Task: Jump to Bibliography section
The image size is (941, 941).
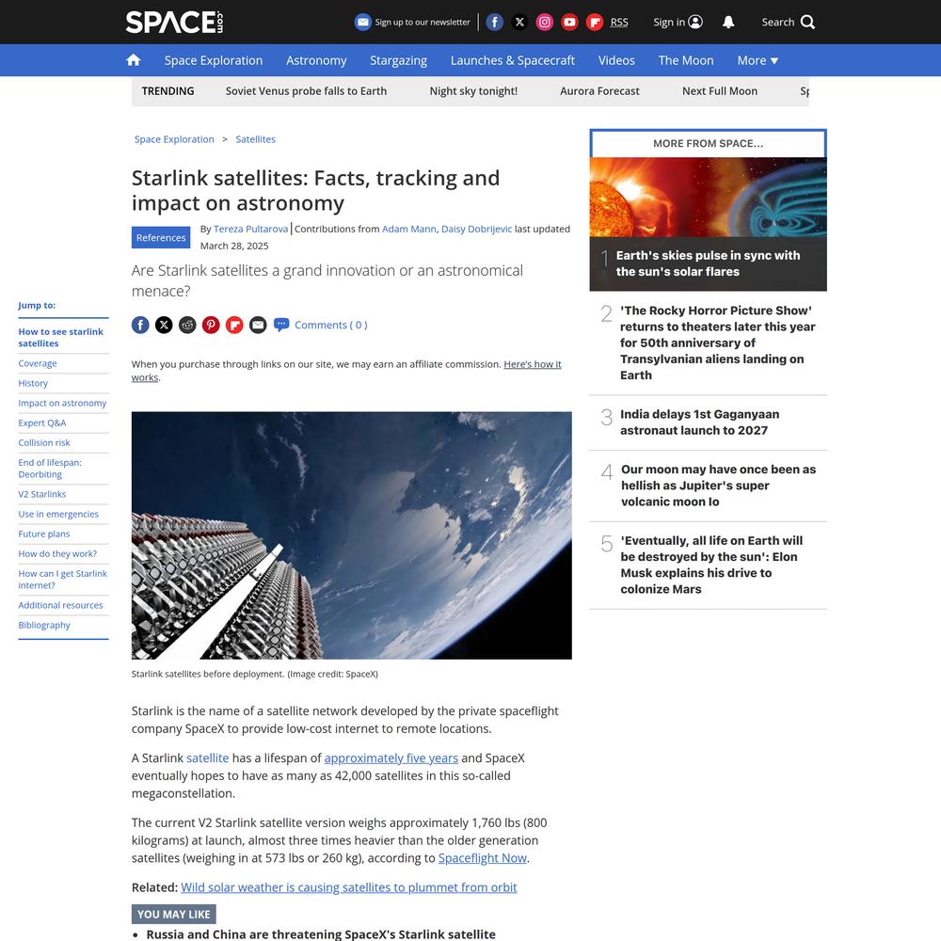Action: click(44, 625)
